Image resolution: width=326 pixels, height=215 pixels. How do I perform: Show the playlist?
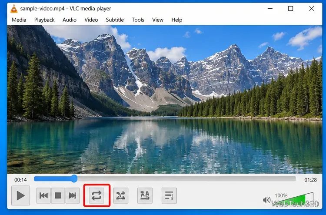click(169, 195)
